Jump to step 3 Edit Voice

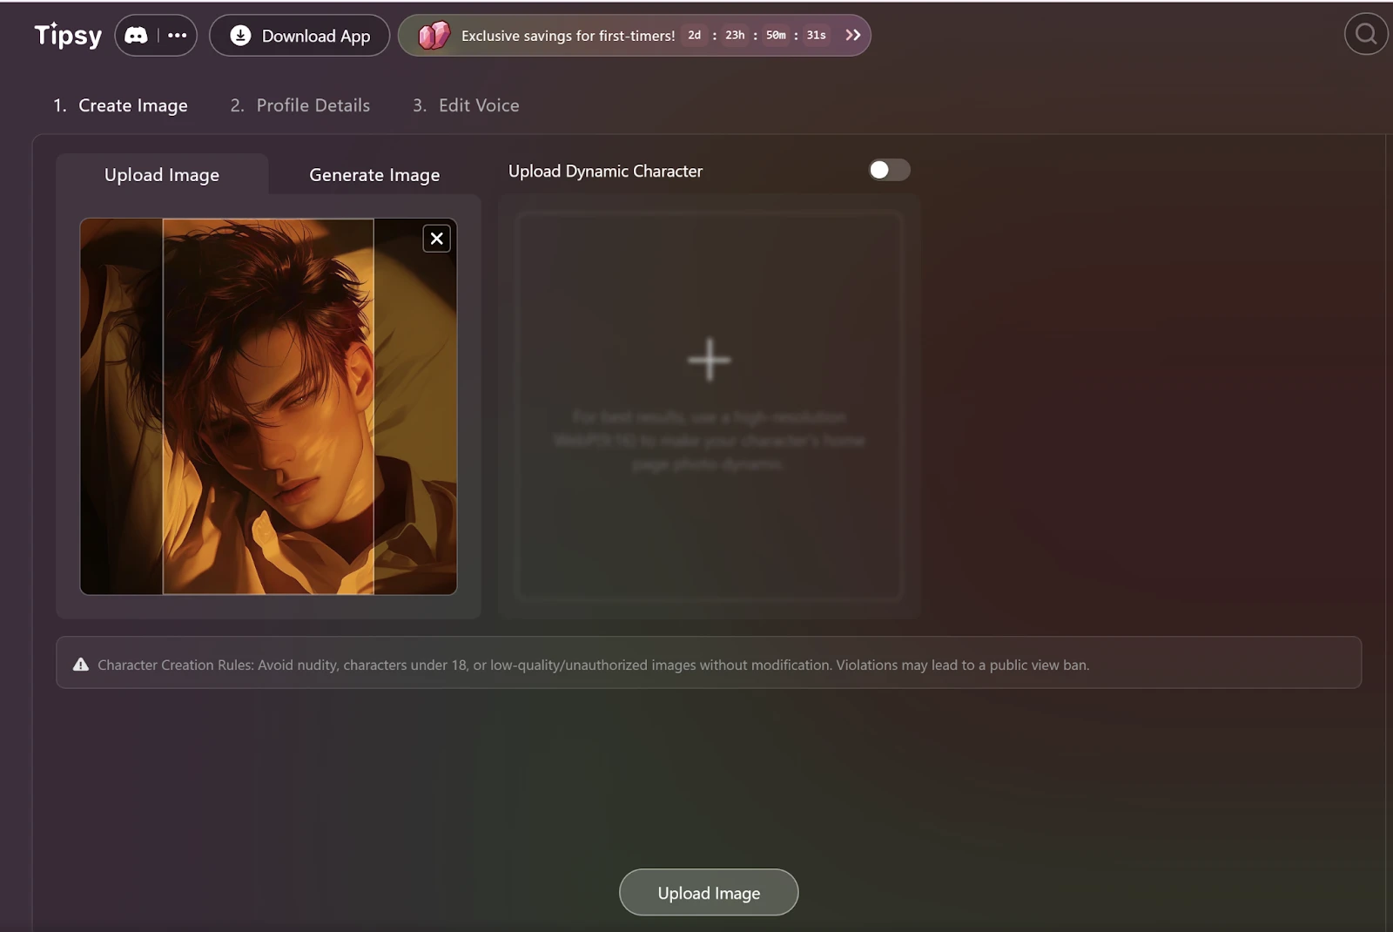466,105
